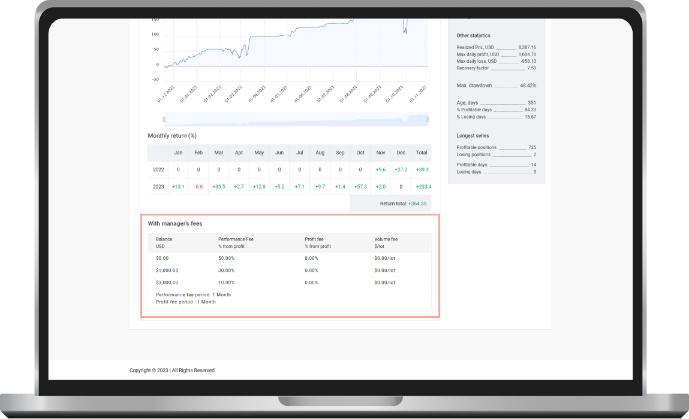Click the Max. drawdown statistic
This screenshot has width=689, height=419.
(x=496, y=86)
